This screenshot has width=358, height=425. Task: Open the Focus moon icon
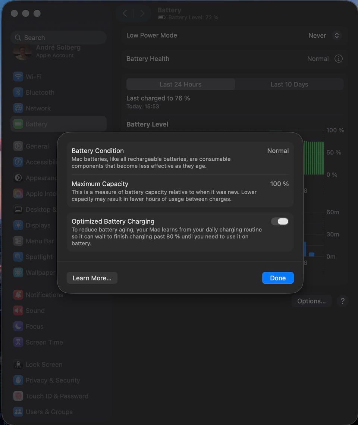(x=18, y=326)
